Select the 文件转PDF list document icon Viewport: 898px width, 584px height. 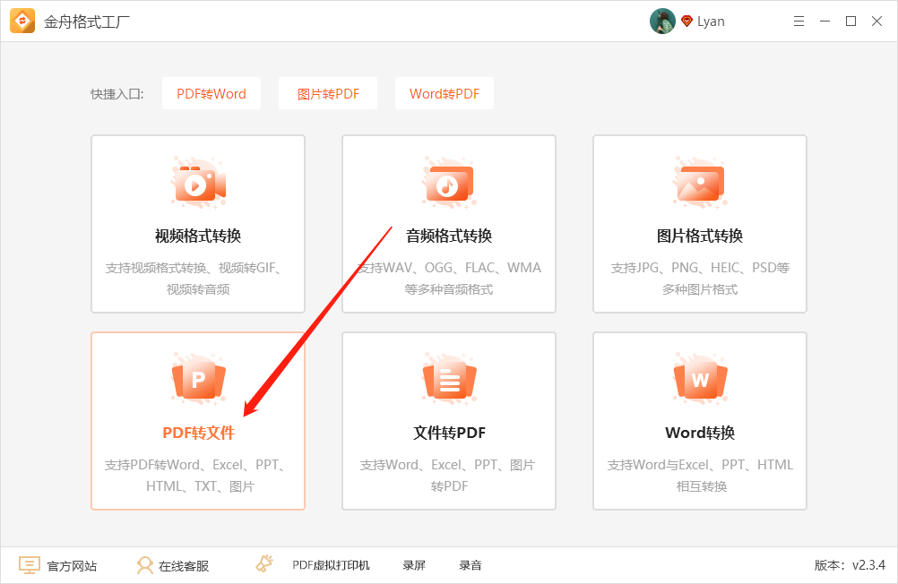coord(448,378)
